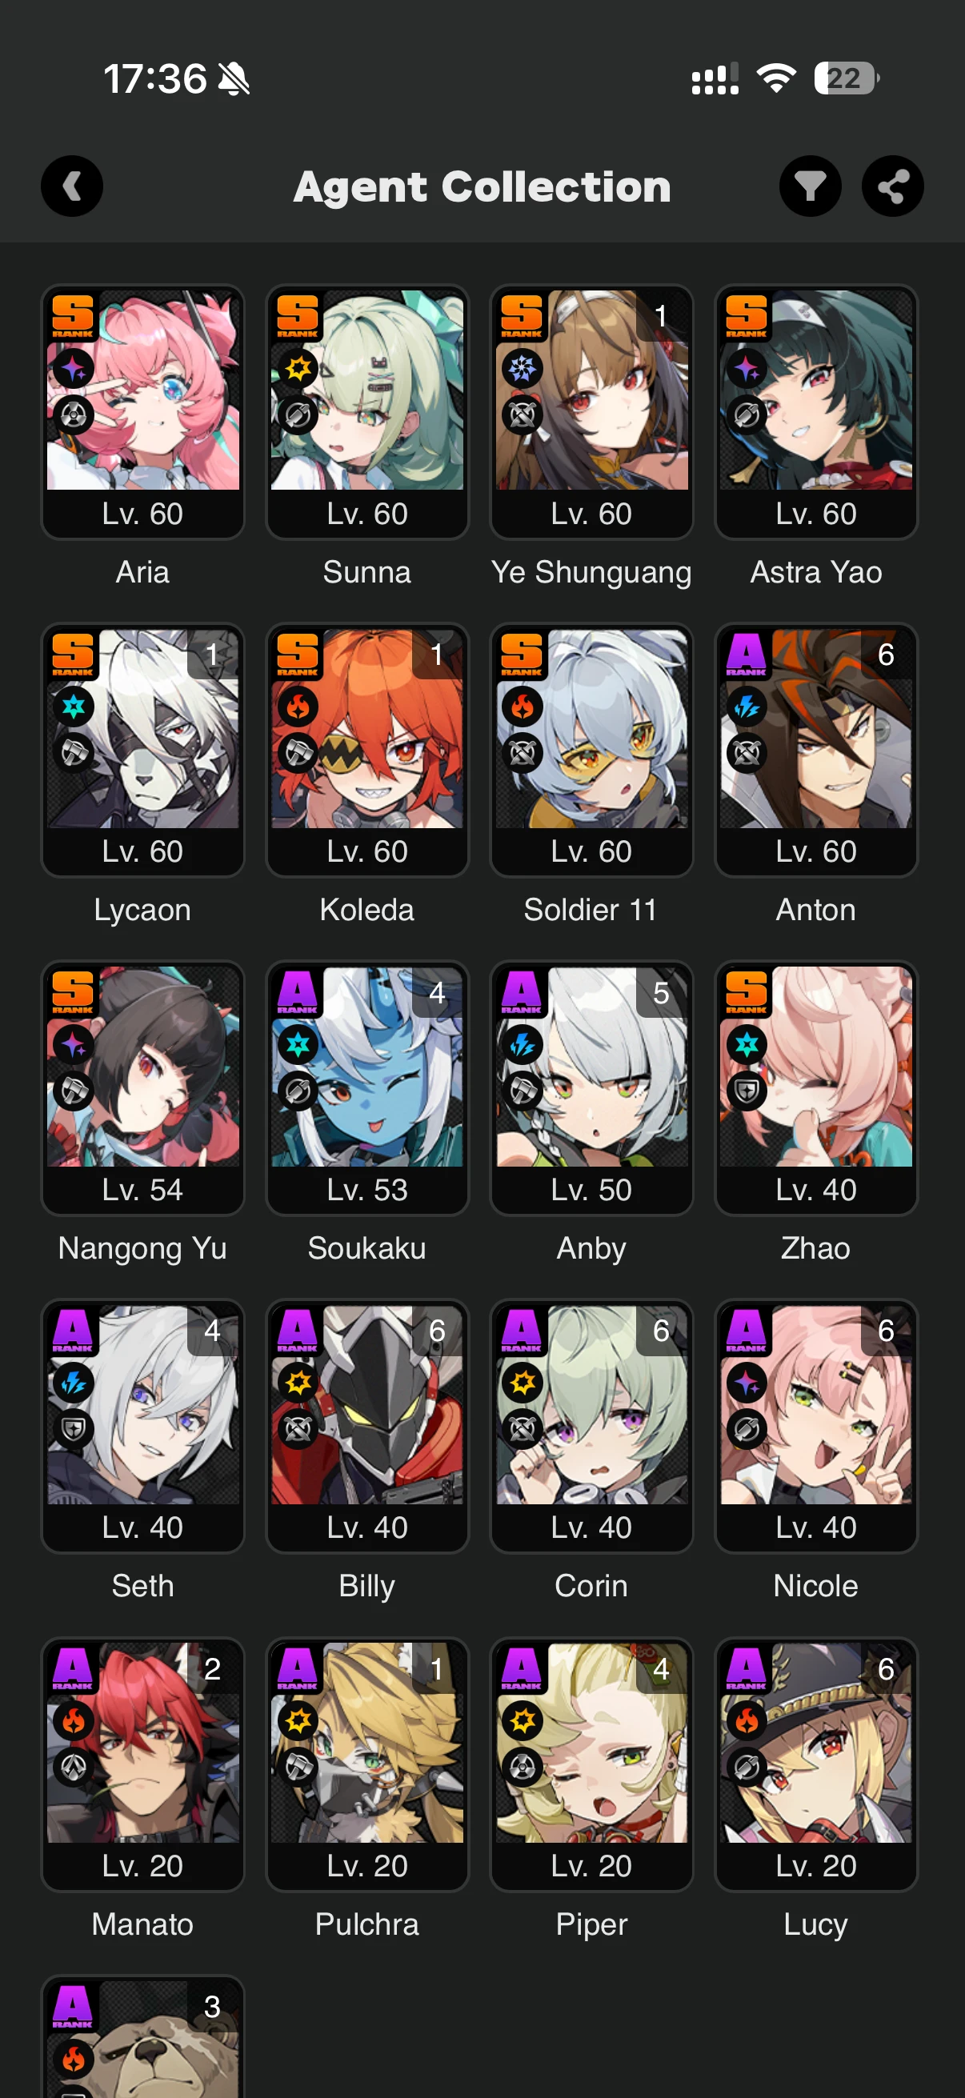965x2098 pixels.
Task: Tap the S-rank badge on Aria's card
Action: pyautogui.click(x=74, y=315)
